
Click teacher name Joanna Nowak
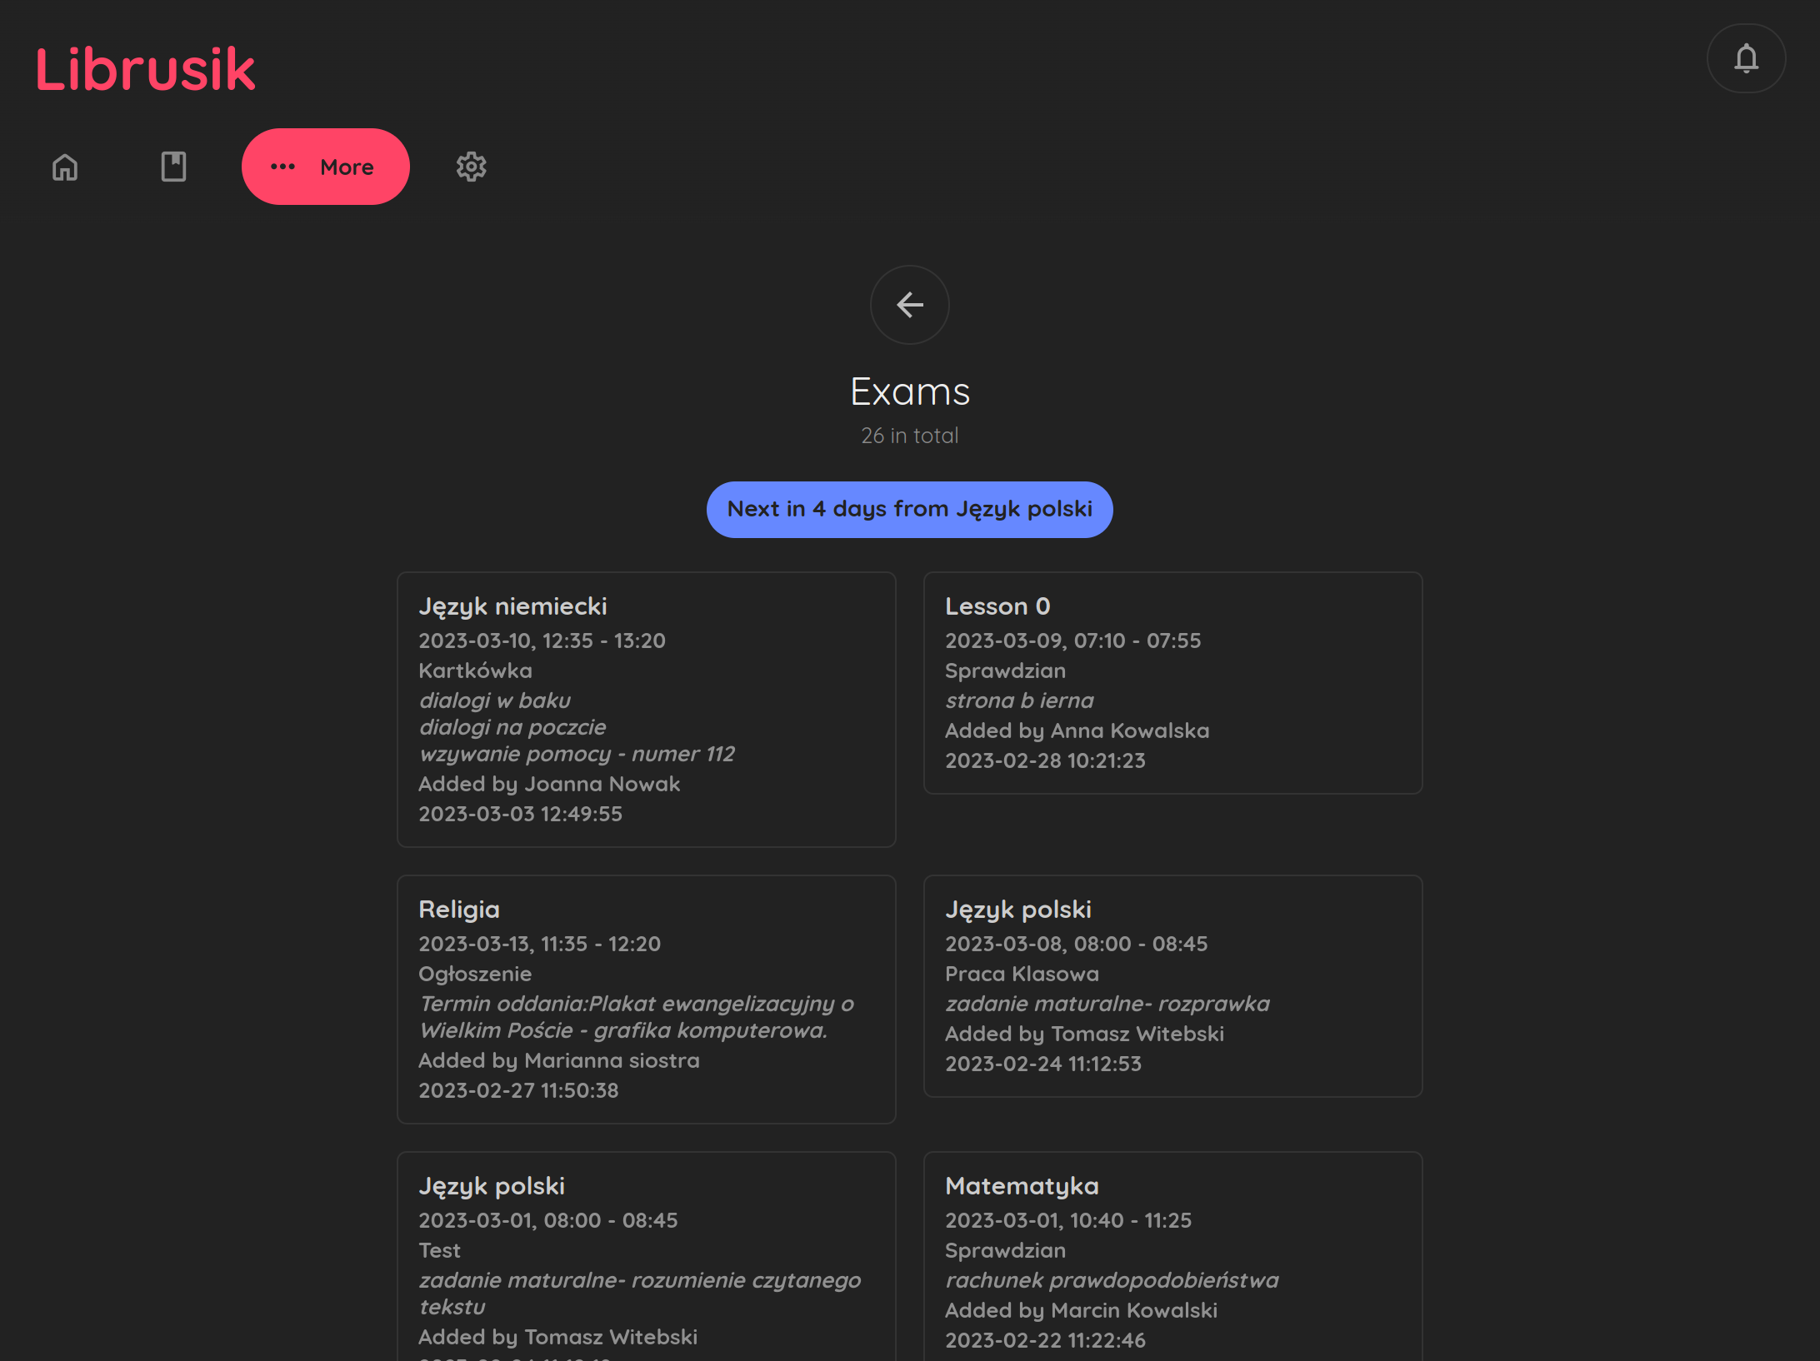coord(602,784)
